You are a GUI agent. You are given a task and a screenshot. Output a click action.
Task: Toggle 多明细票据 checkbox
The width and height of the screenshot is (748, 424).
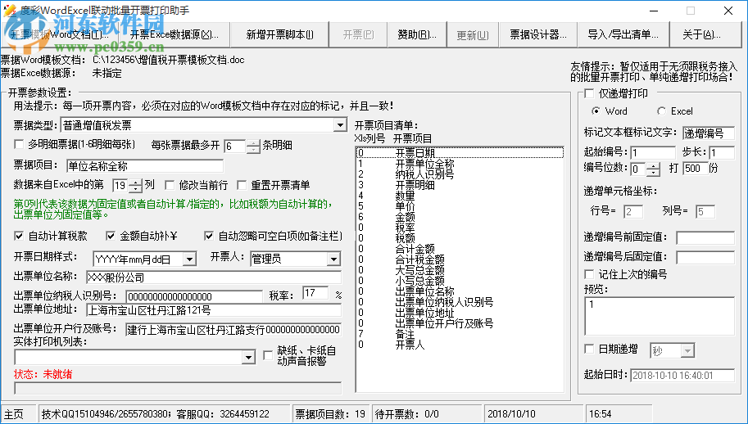(19, 144)
